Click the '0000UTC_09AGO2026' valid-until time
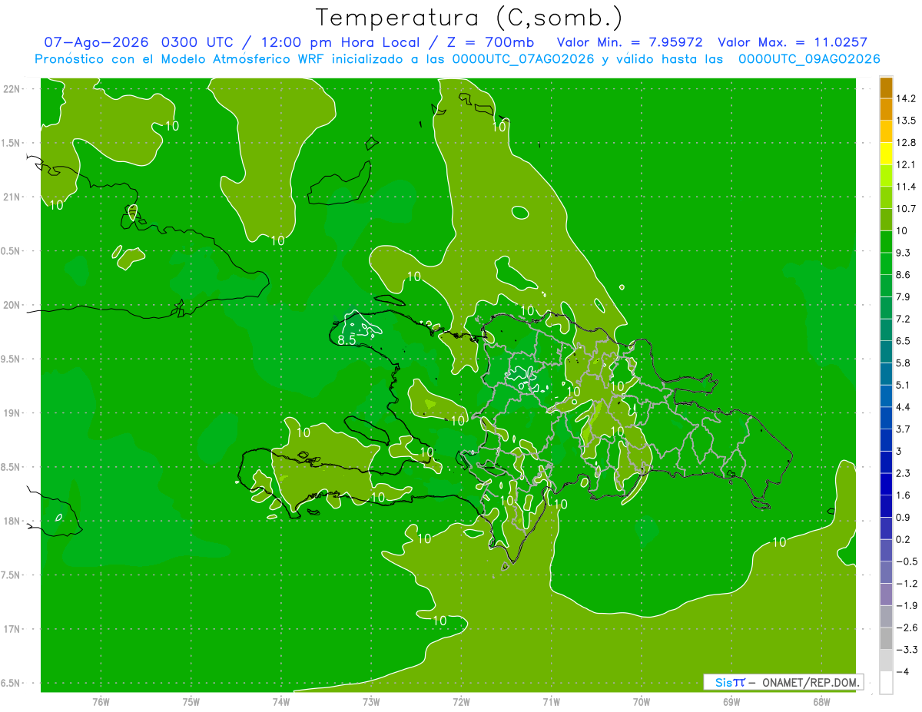This screenshot has height=712, width=922. coord(809,59)
